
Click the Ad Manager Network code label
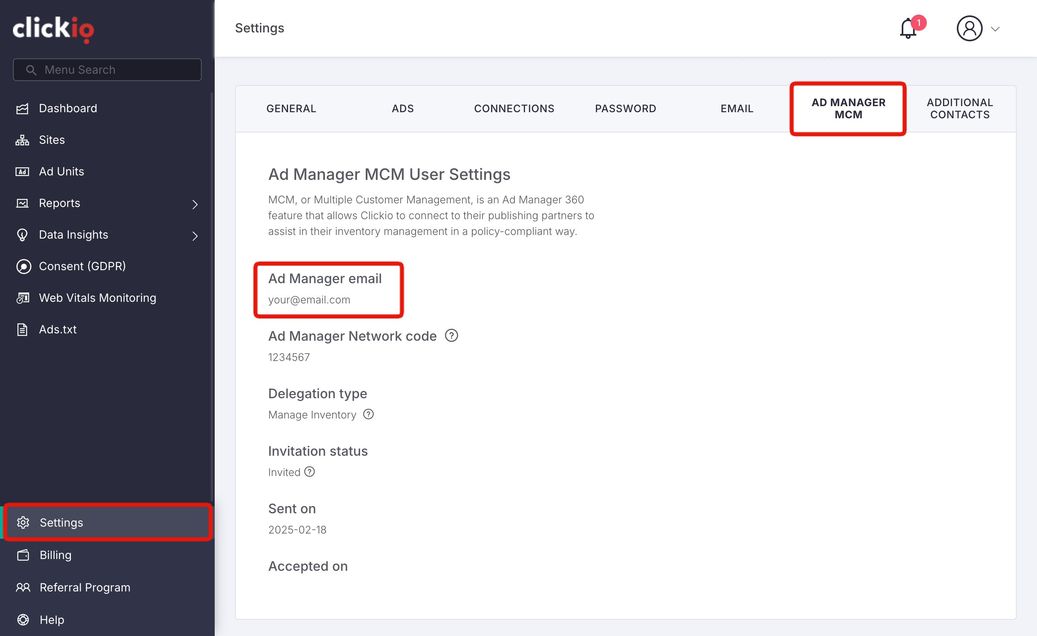tap(353, 336)
